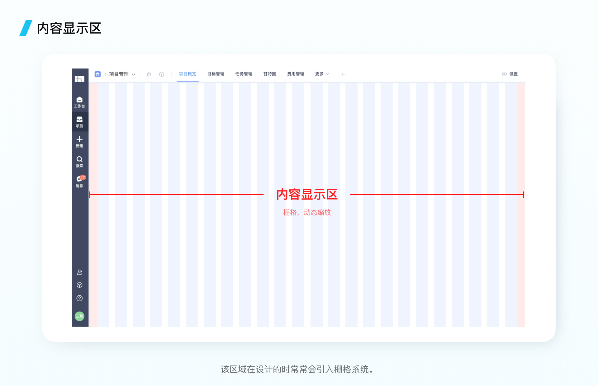Click the blue project stack icon
The height and width of the screenshot is (386, 598).
(97, 74)
